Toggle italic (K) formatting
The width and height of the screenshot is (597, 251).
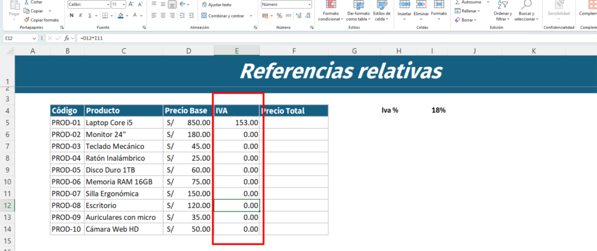point(80,16)
